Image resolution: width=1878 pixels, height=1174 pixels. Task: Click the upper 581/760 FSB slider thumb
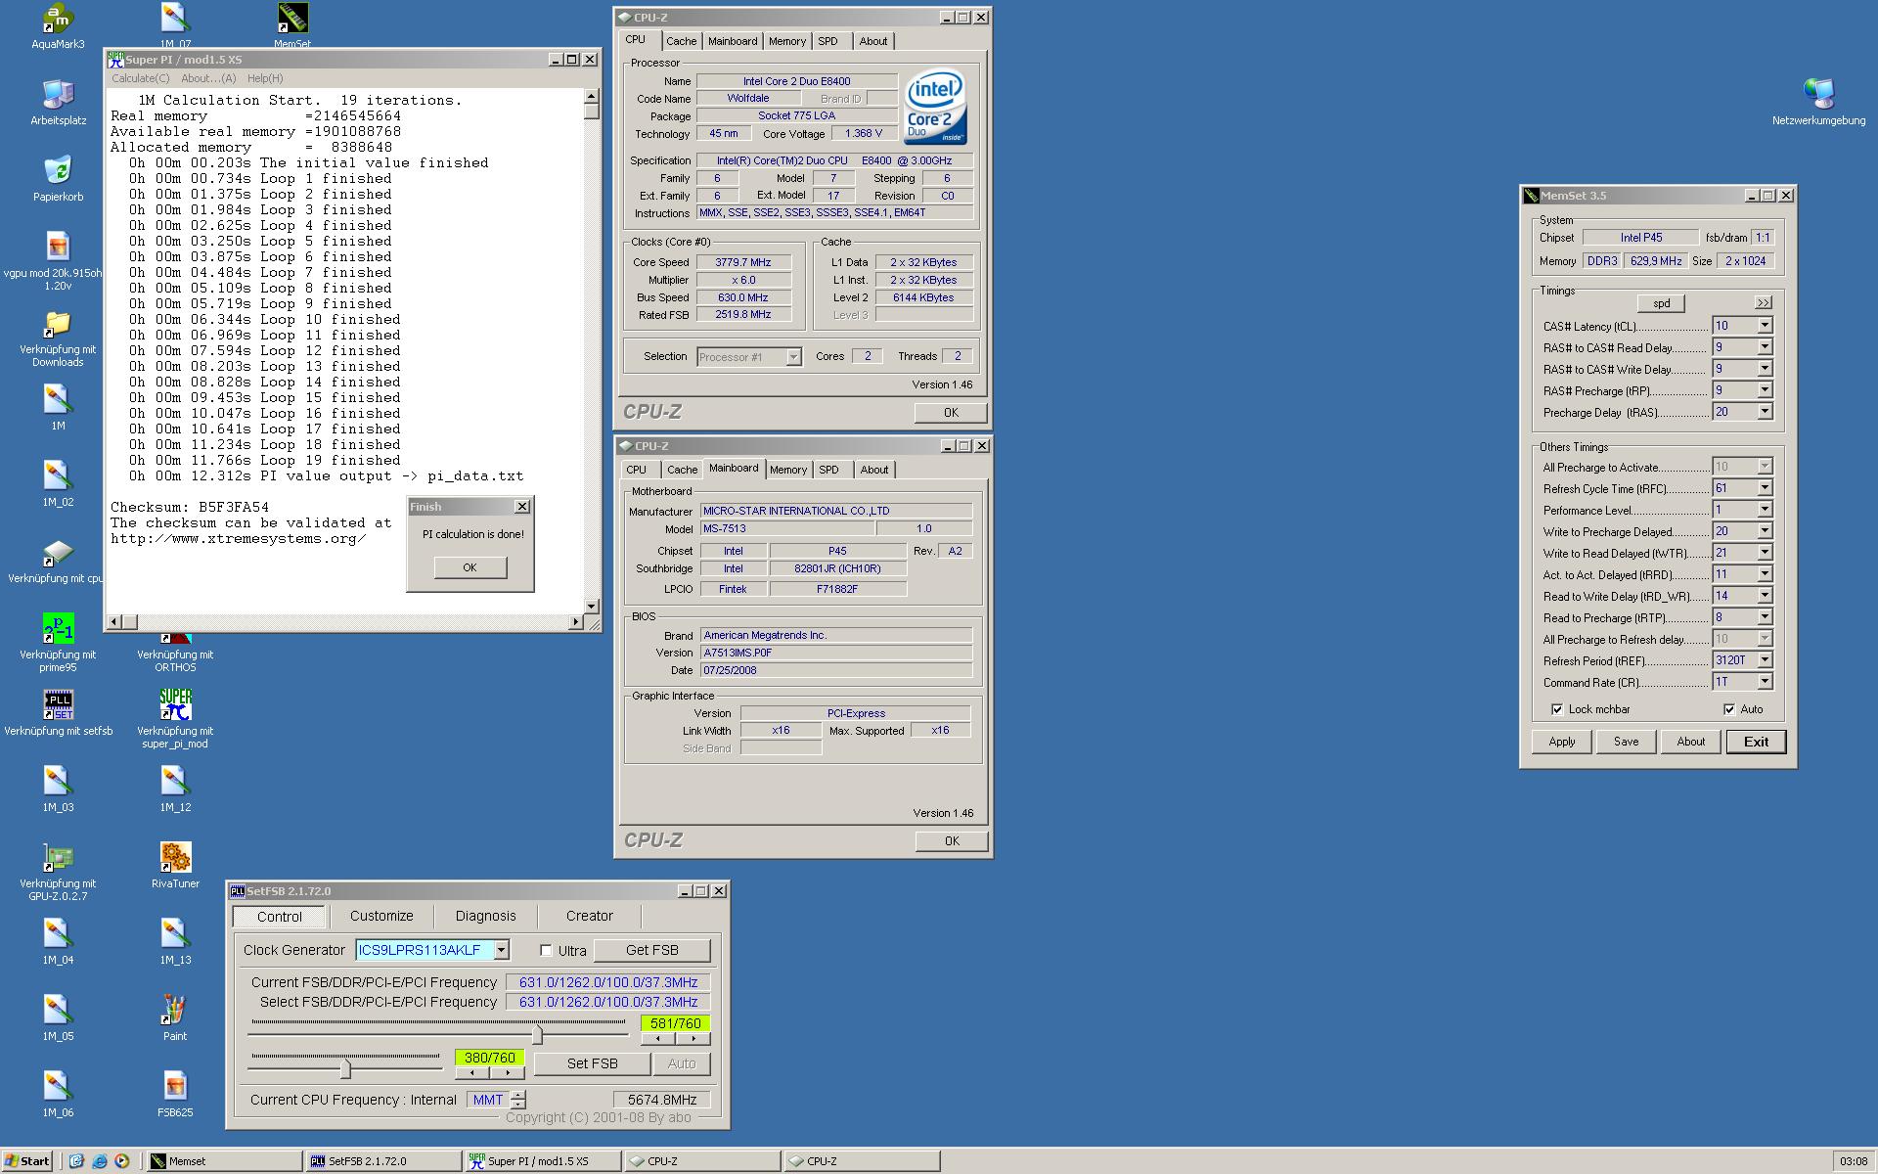pyautogui.click(x=537, y=1034)
